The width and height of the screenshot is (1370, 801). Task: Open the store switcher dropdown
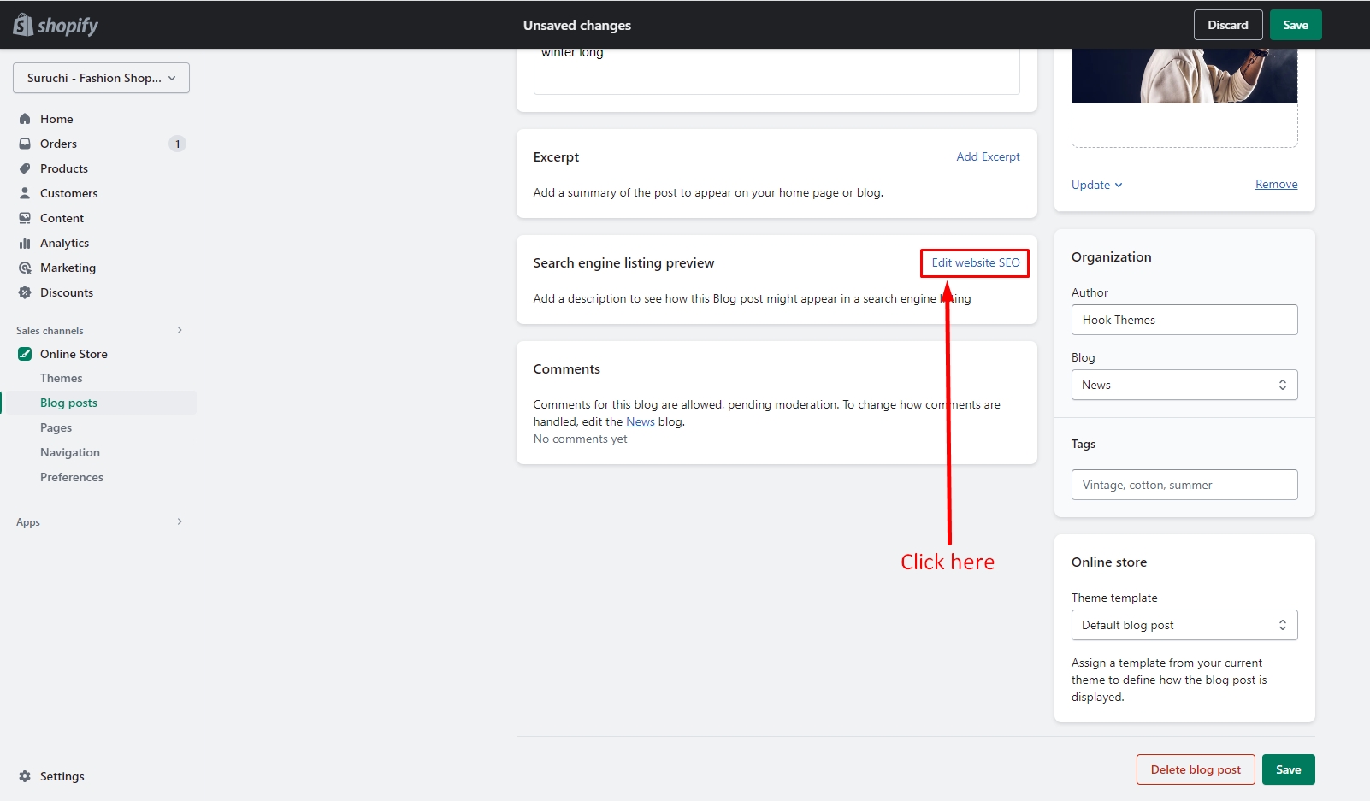(101, 78)
